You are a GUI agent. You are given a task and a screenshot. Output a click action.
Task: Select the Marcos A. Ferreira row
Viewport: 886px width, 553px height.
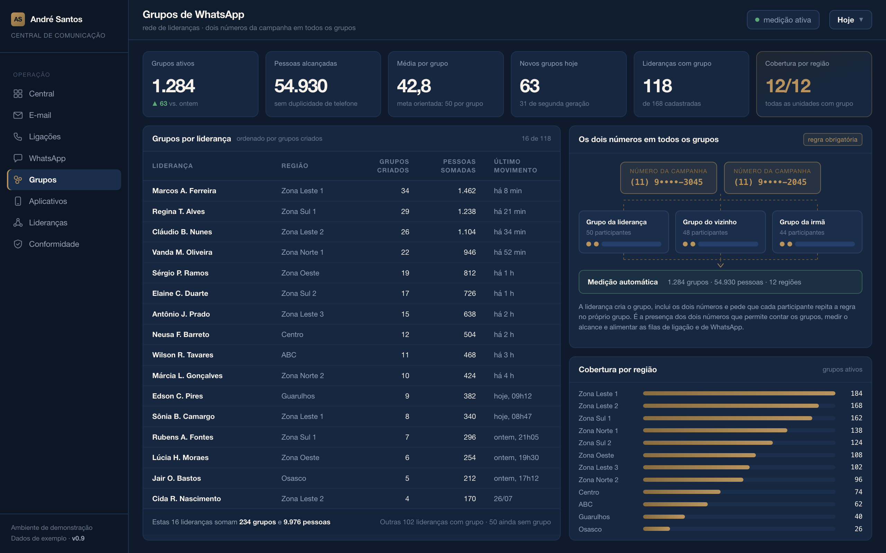(x=352, y=190)
